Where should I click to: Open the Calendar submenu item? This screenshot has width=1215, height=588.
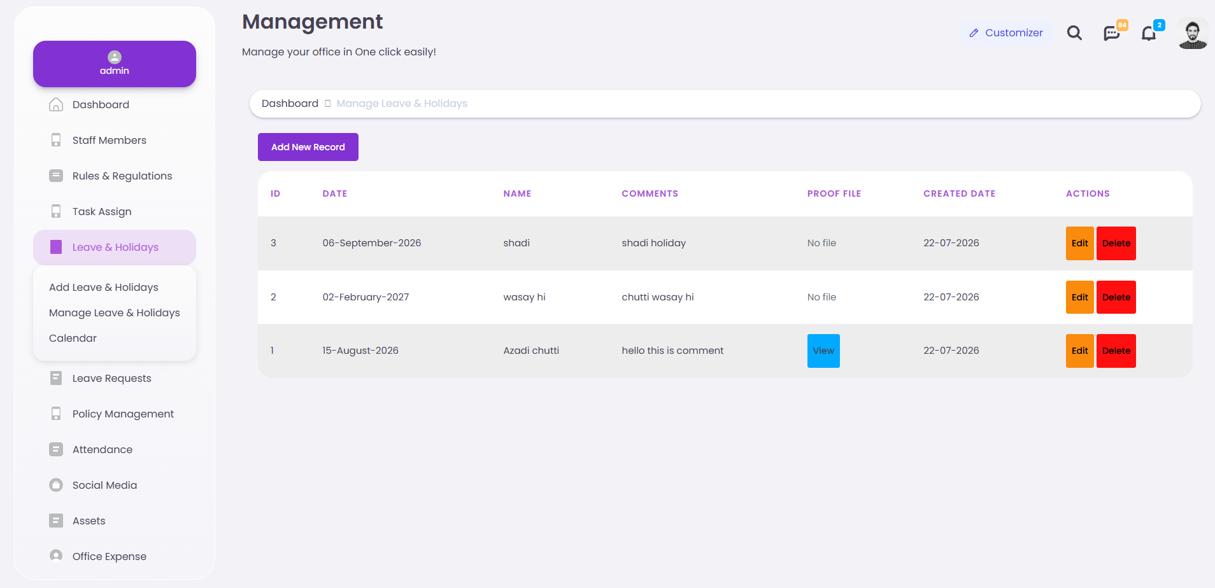click(73, 338)
